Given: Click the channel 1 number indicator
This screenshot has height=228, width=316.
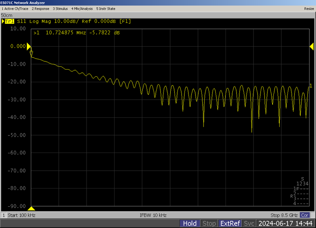Looking at the screenshot, I should [4, 215].
